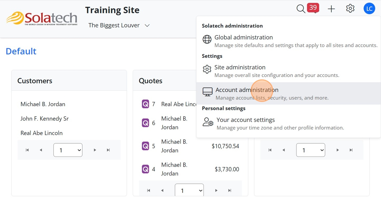Click the Solatech logo
Image resolution: width=381 pixels, height=212 pixels.
click(42, 19)
